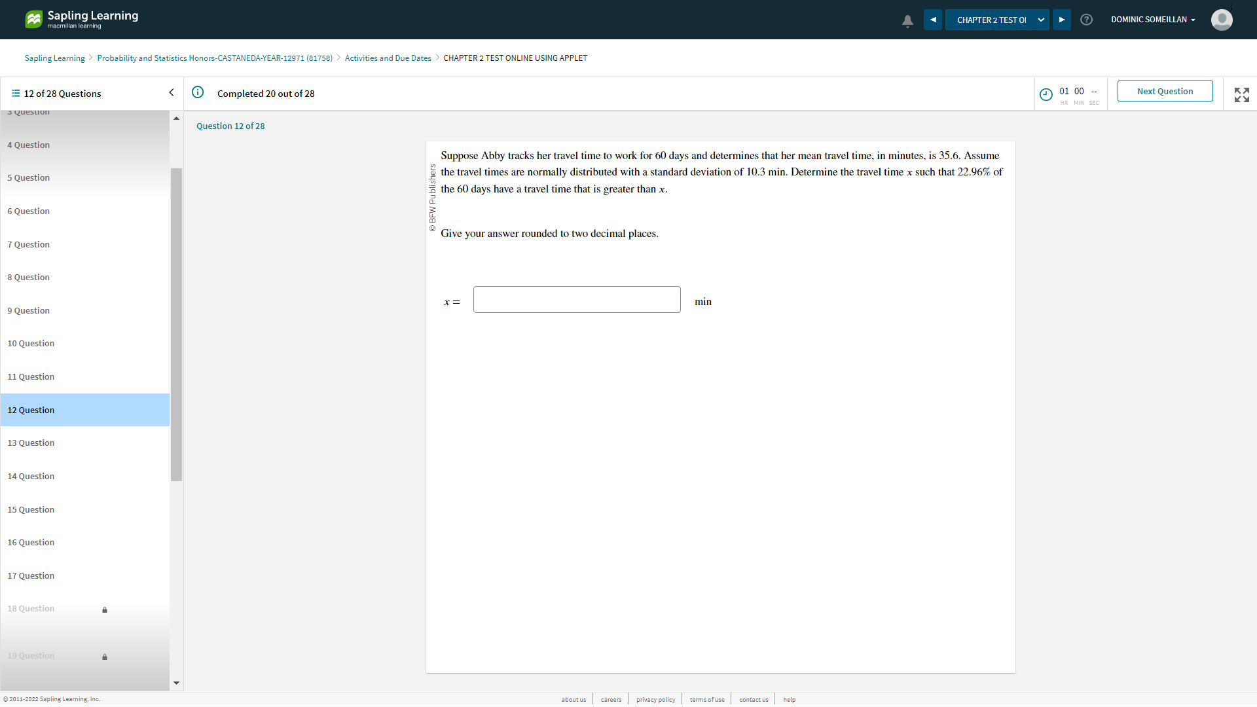Open the help question mark icon
The width and height of the screenshot is (1257, 707).
click(x=1086, y=20)
